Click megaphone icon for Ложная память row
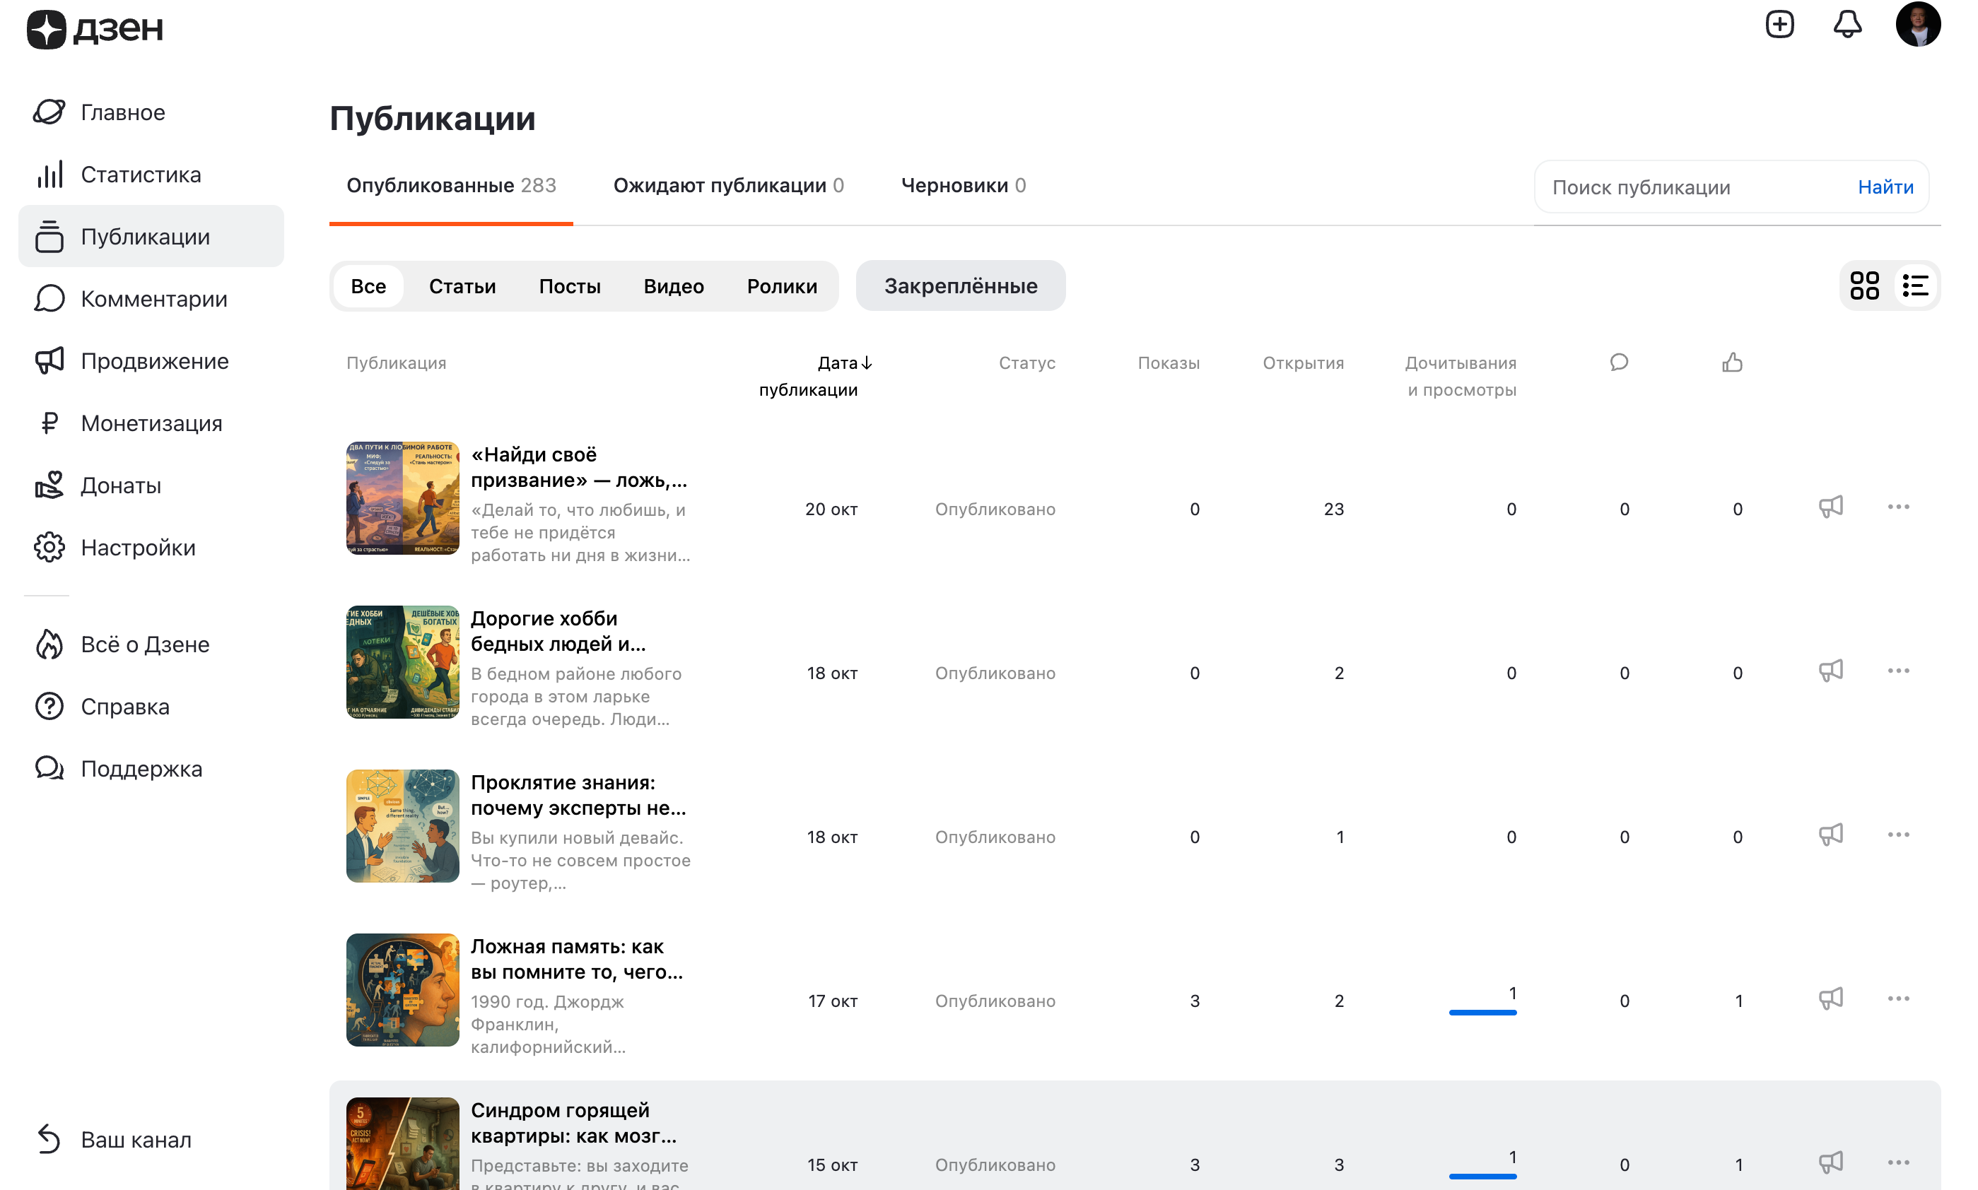1978x1190 pixels. 1830,999
